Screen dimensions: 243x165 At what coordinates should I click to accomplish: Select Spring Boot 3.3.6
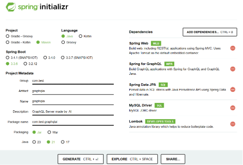point(12,64)
